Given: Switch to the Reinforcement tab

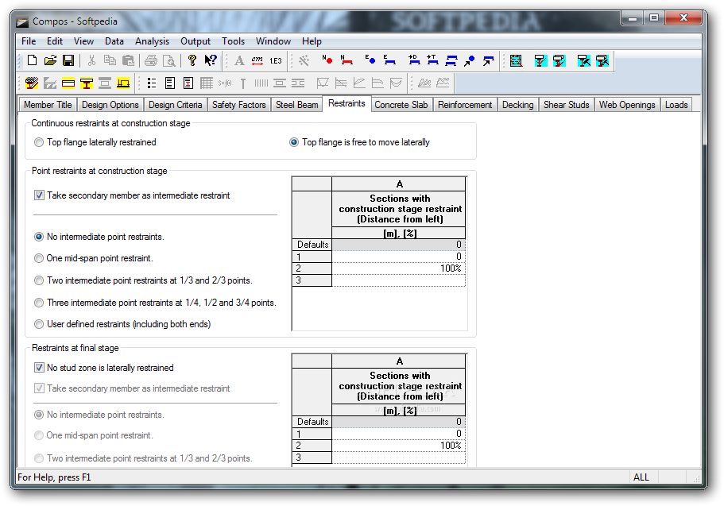Looking at the screenshot, I should click(x=465, y=105).
